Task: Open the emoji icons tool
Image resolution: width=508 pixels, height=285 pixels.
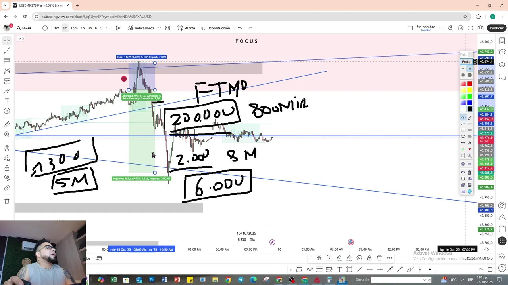Action: 7,111
